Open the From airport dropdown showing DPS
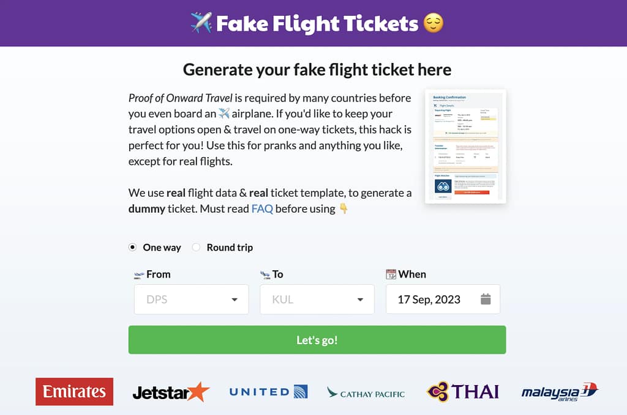Image resolution: width=627 pixels, height=415 pixels. click(x=191, y=299)
